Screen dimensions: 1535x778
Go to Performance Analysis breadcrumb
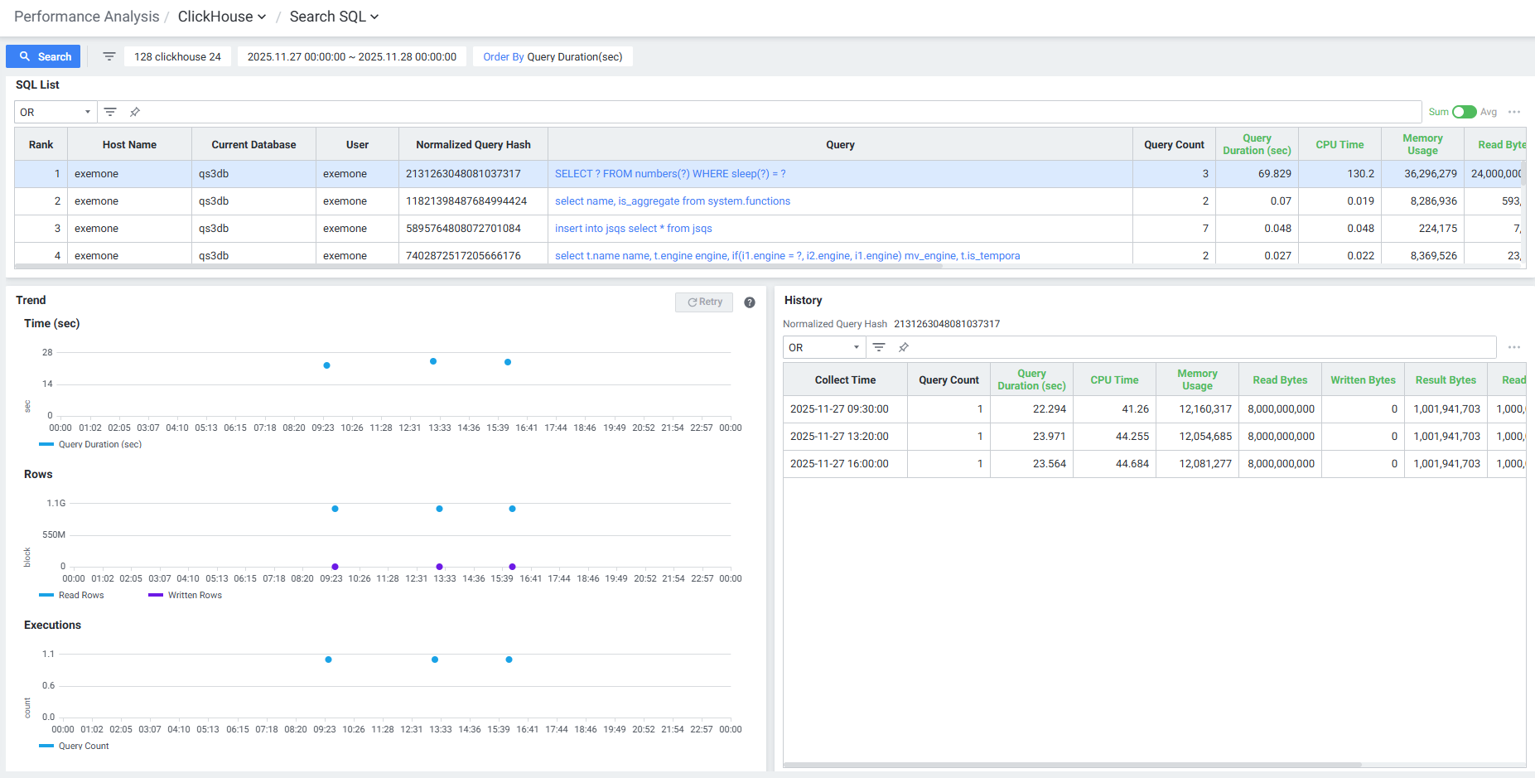click(86, 17)
